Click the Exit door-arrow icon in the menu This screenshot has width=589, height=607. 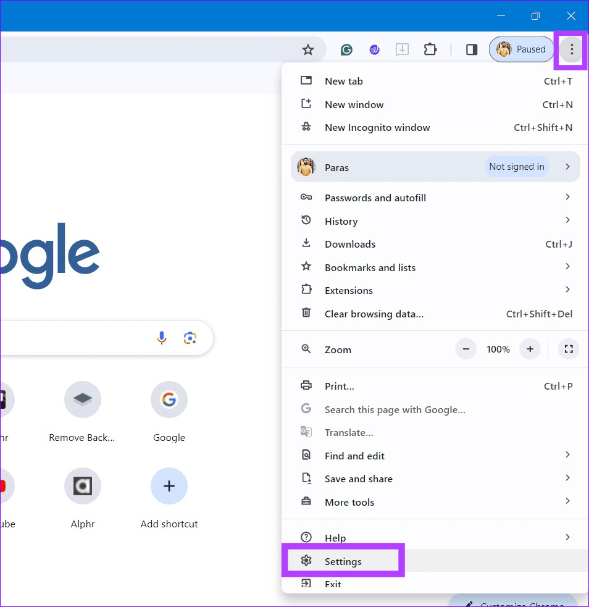[x=306, y=583]
